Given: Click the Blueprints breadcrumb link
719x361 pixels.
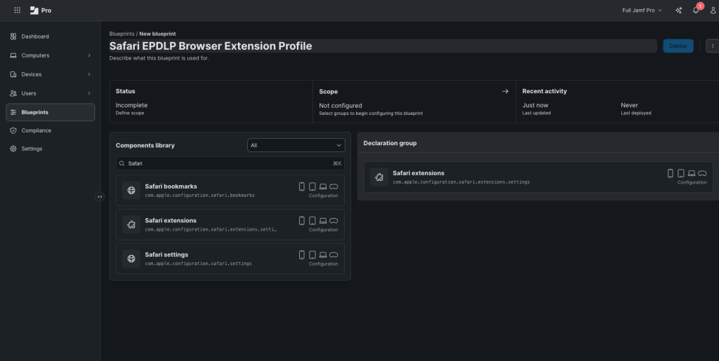Looking at the screenshot, I should point(121,34).
